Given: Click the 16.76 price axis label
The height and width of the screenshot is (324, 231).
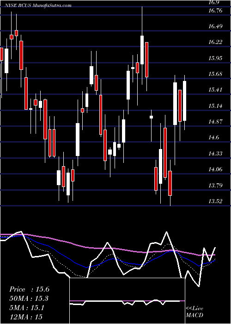Looking at the screenshot, I should click(x=215, y=11).
